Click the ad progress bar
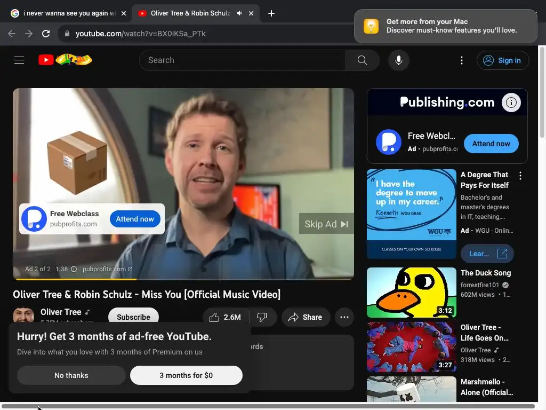This screenshot has width=546, height=410. click(x=183, y=279)
